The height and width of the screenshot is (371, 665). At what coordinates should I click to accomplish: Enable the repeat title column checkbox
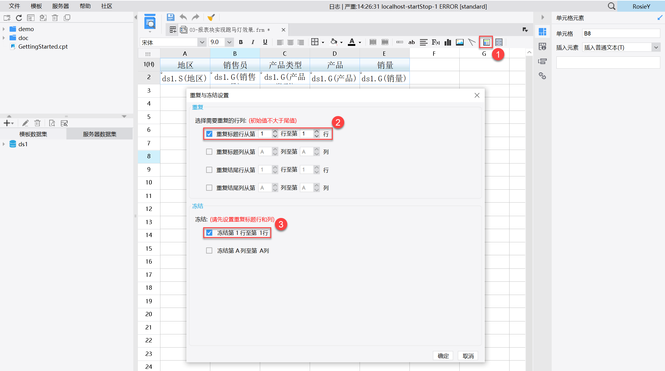pos(209,152)
